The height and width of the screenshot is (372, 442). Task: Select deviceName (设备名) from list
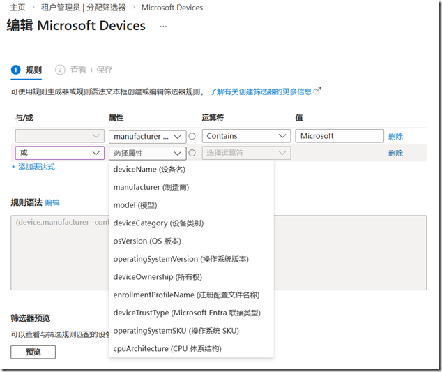point(149,169)
